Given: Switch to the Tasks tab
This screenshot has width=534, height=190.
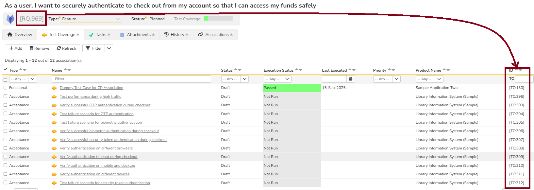Looking at the screenshot, I should pyautogui.click(x=100, y=35).
